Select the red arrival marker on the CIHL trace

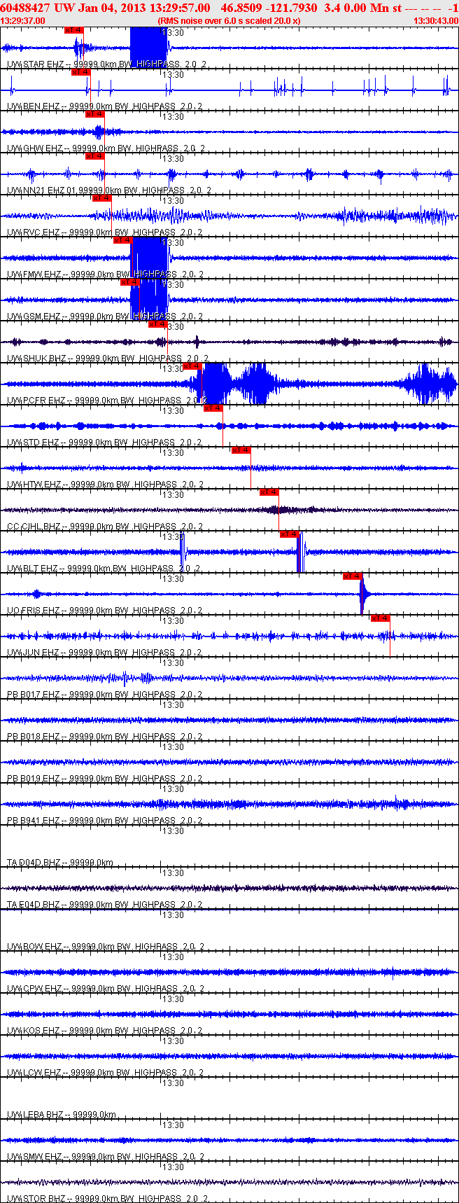pos(269,492)
